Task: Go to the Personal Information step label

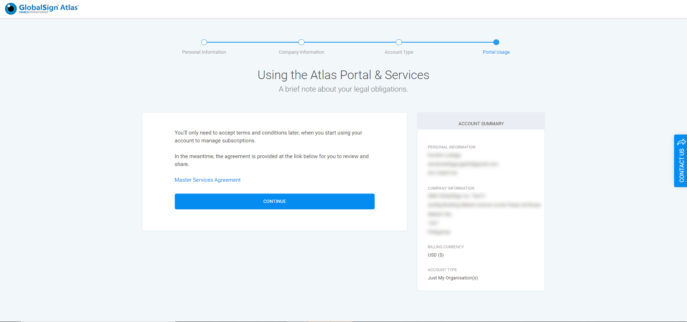Action: click(x=204, y=52)
